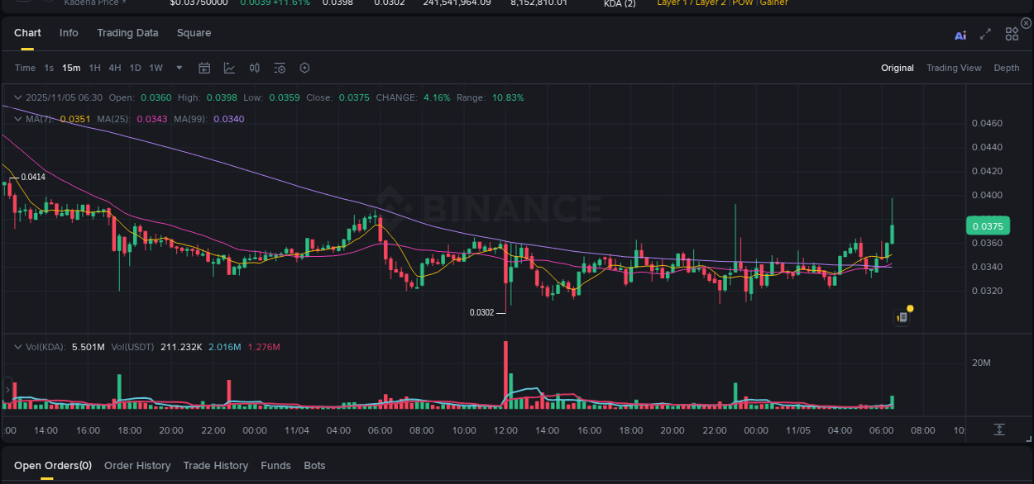This screenshot has width=1034, height=484.
Task: Switch chart interval to 1D
Action: [135, 68]
